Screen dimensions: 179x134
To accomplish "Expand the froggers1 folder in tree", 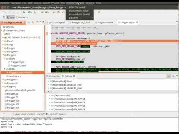I will pos(3,80).
